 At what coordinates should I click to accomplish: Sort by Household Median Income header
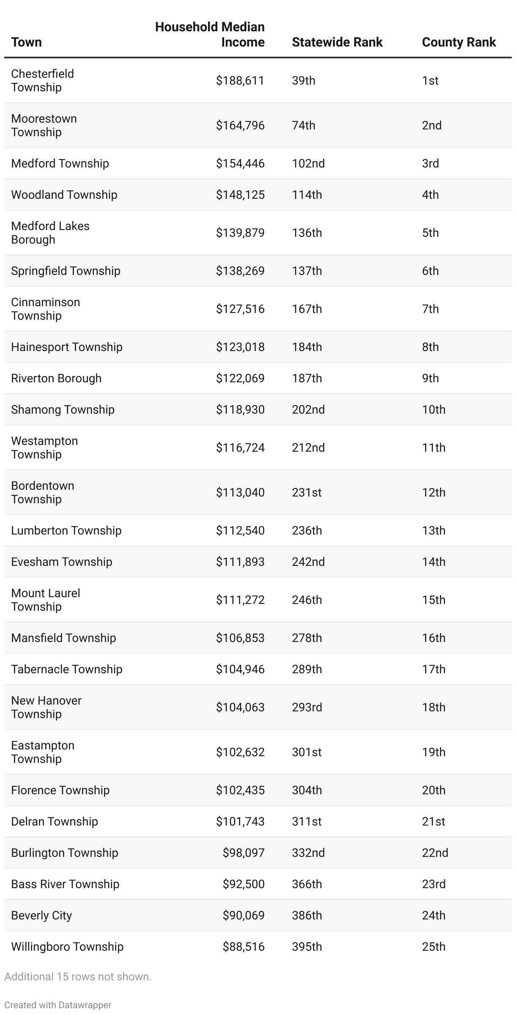click(x=210, y=34)
